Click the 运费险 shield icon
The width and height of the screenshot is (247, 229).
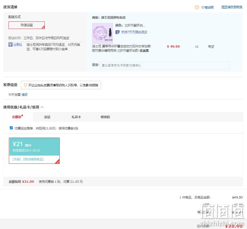pos(10,45)
